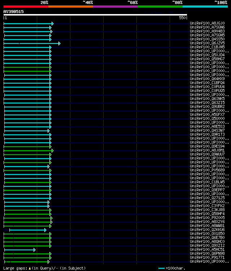Select the UniRef100_Q9UBR2 label
Image resolution: width=231 pixels, height=271 pixels.
tap(207, 107)
